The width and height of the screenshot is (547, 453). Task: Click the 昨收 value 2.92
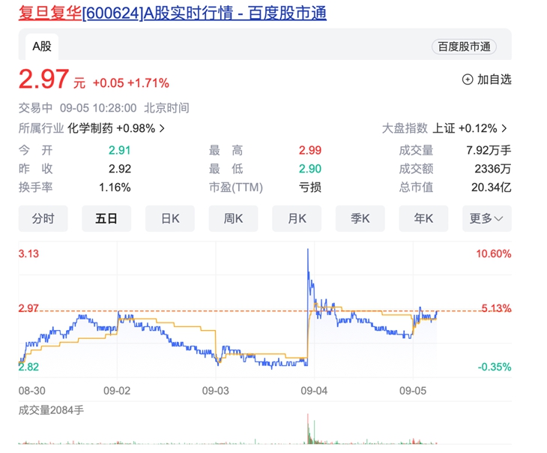click(x=120, y=169)
